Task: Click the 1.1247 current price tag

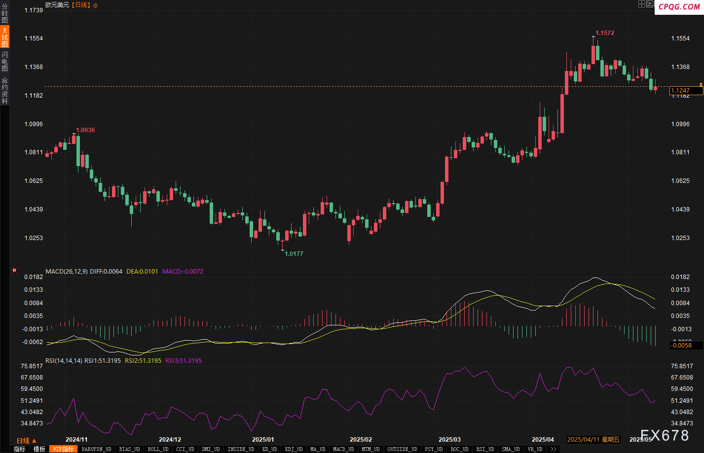Action: (686, 90)
